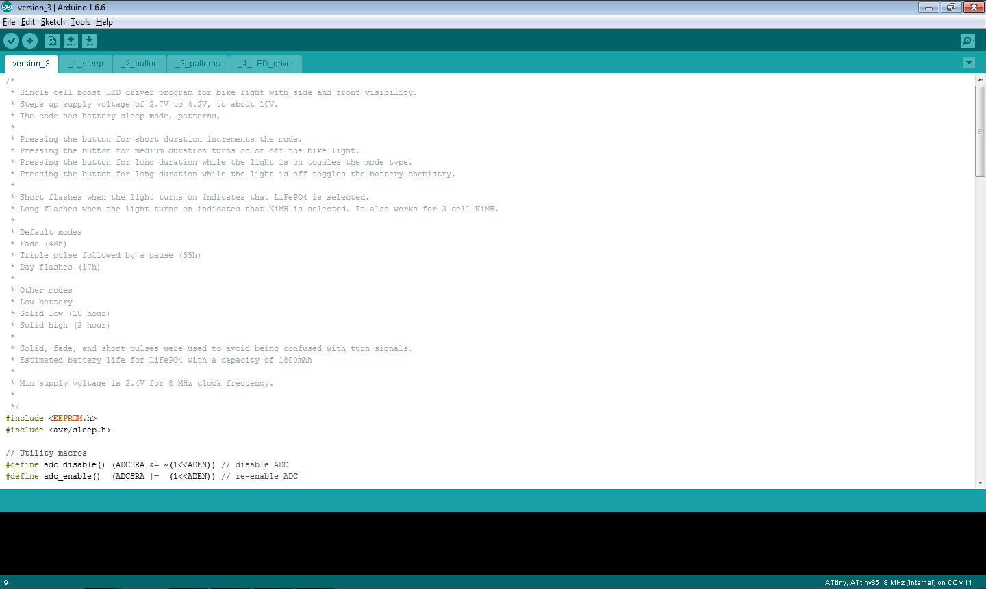Image resolution: width=986 pixels, height=589 pixels.
Task: Open the Serial Monitor magnifier icon
Action: [968, 41]
